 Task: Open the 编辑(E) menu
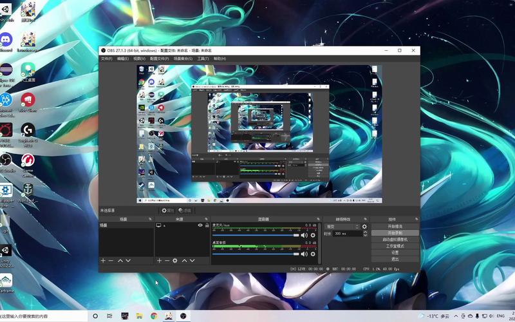pyautogui.click(x=122, y=59)
